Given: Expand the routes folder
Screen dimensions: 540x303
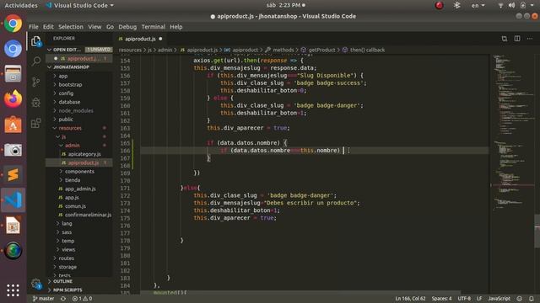Looking at the screenshot, I should 66,258.
